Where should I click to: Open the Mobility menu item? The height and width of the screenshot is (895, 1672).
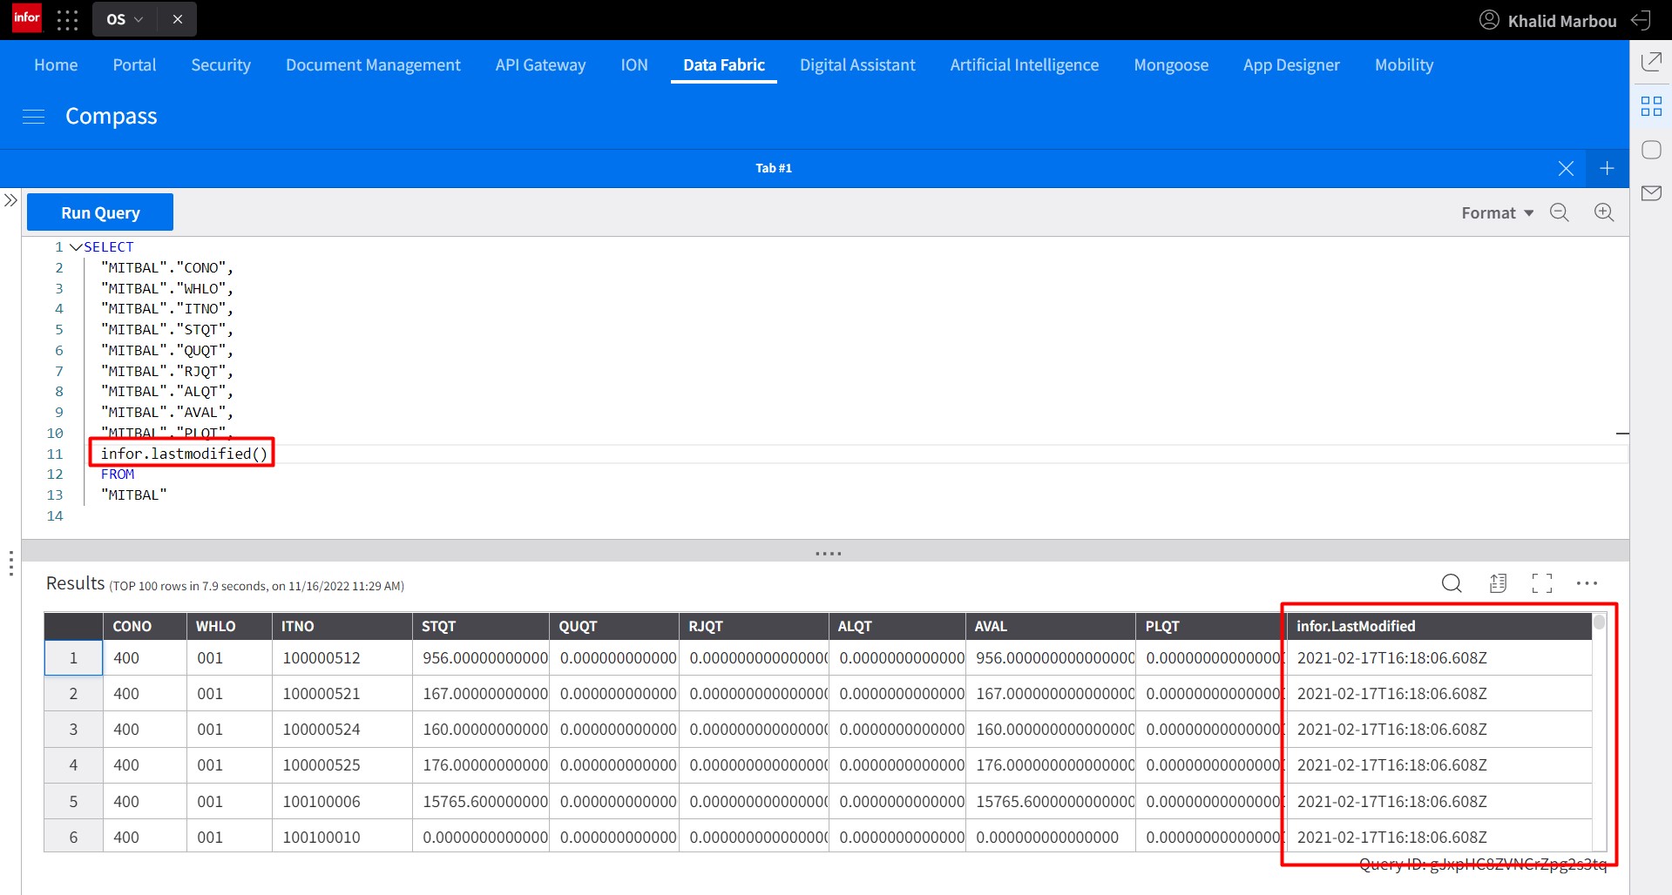[x=1404, y=64]
